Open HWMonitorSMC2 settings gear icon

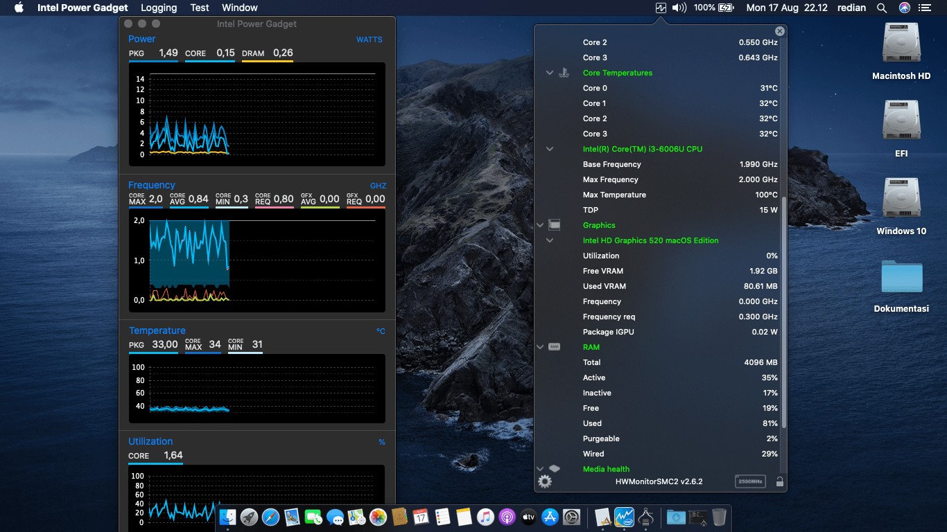pyautogui.click(x=545, y=481)
